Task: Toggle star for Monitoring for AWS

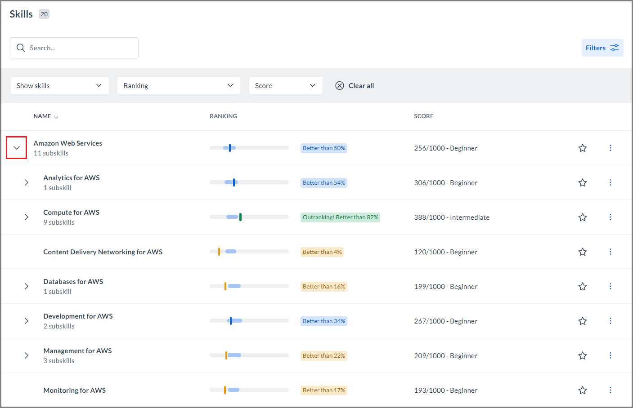Action: (x=582, y=390)
